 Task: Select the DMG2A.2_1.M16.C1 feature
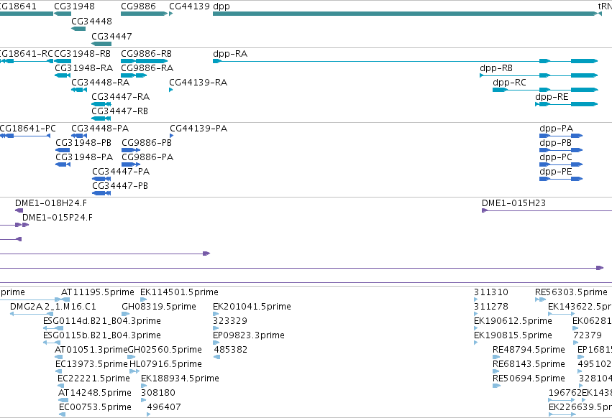(x=31, y=314)
